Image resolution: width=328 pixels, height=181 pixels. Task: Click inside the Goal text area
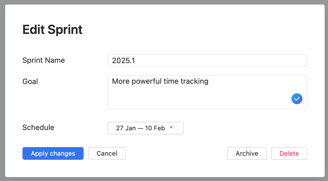207,91
